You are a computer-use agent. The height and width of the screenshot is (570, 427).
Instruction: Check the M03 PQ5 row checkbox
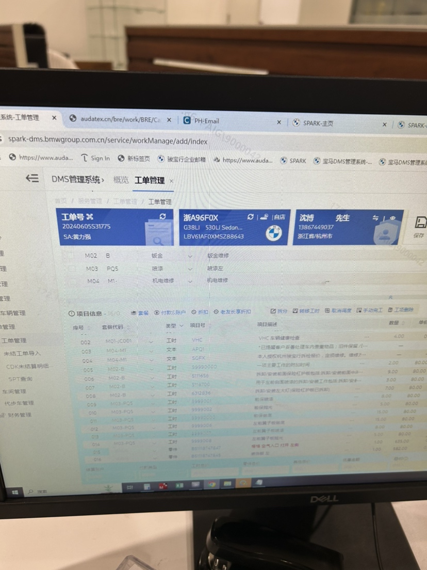pyautogui.click(x=72, y=268)
